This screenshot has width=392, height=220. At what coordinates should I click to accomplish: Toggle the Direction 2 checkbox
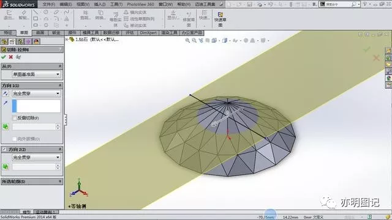(4, 149)
